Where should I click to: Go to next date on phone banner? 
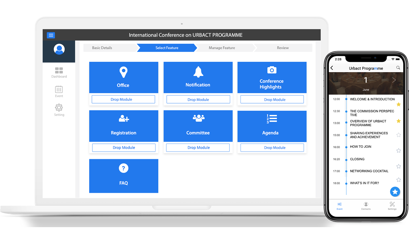click(394, 80)
